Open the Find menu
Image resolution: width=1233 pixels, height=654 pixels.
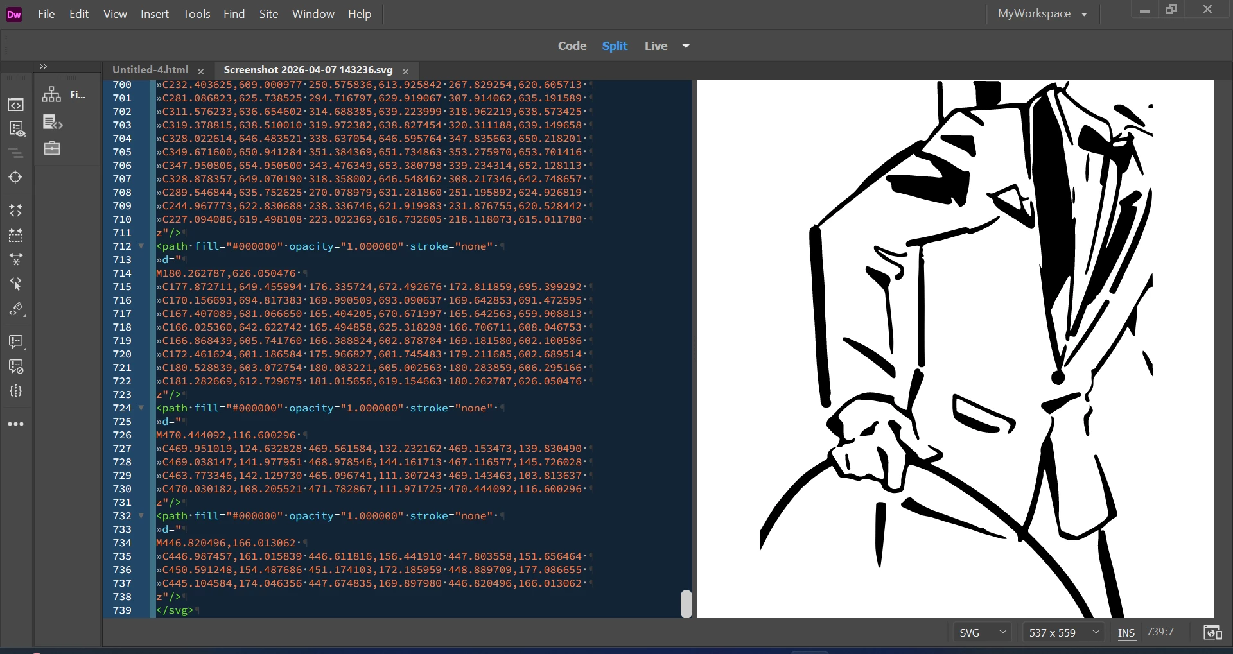[x=234, y=14]
